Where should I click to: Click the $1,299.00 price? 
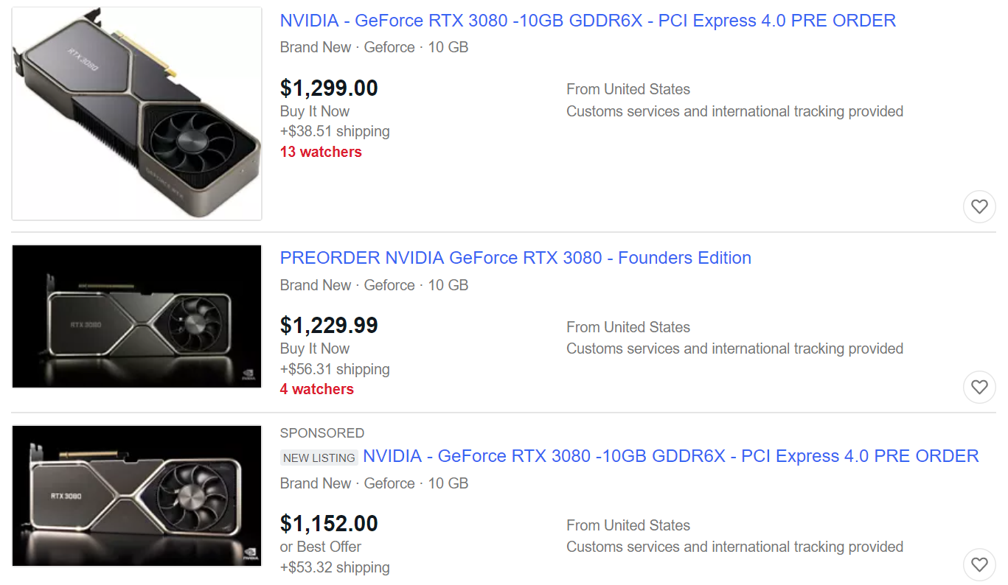point(329,88)
